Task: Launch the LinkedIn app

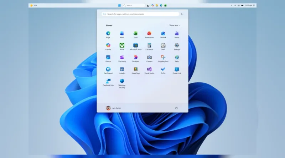Action: tap(122, 70)
